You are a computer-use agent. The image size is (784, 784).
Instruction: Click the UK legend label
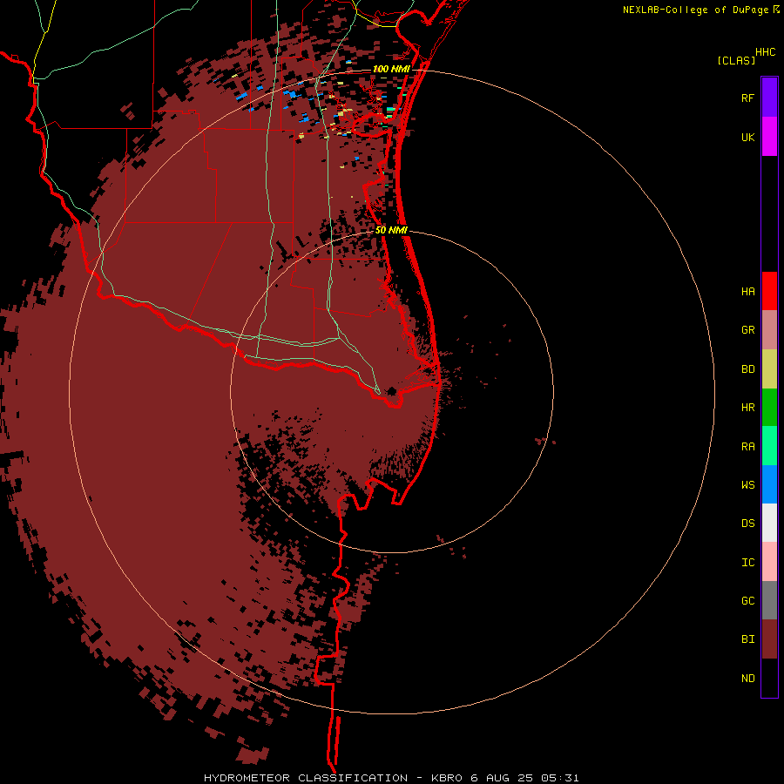pos(748,137)
